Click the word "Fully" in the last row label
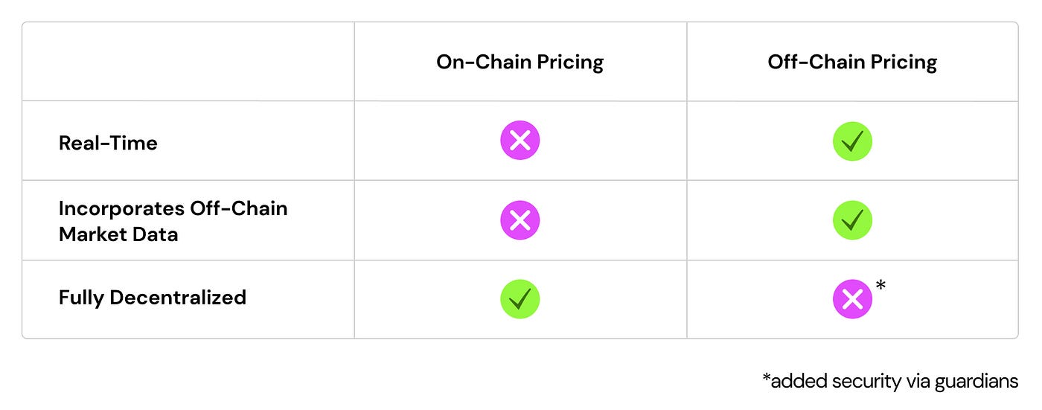Viewport: 1042px width, 410px height. tap(81, 298)
